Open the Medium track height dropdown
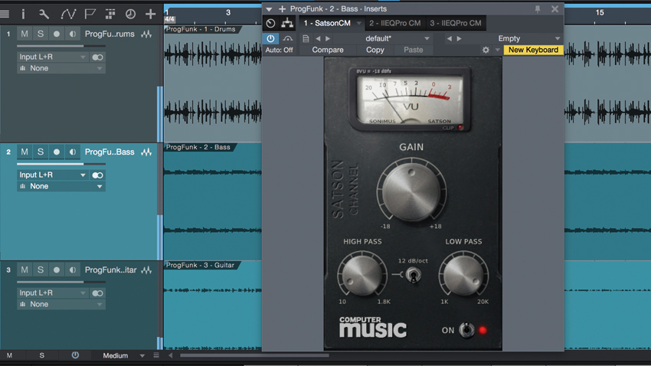The image size is (651, 366). click(123, 355)
